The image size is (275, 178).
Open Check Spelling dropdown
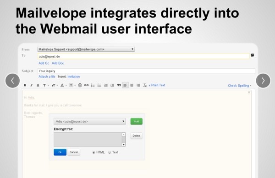point(239,86)
